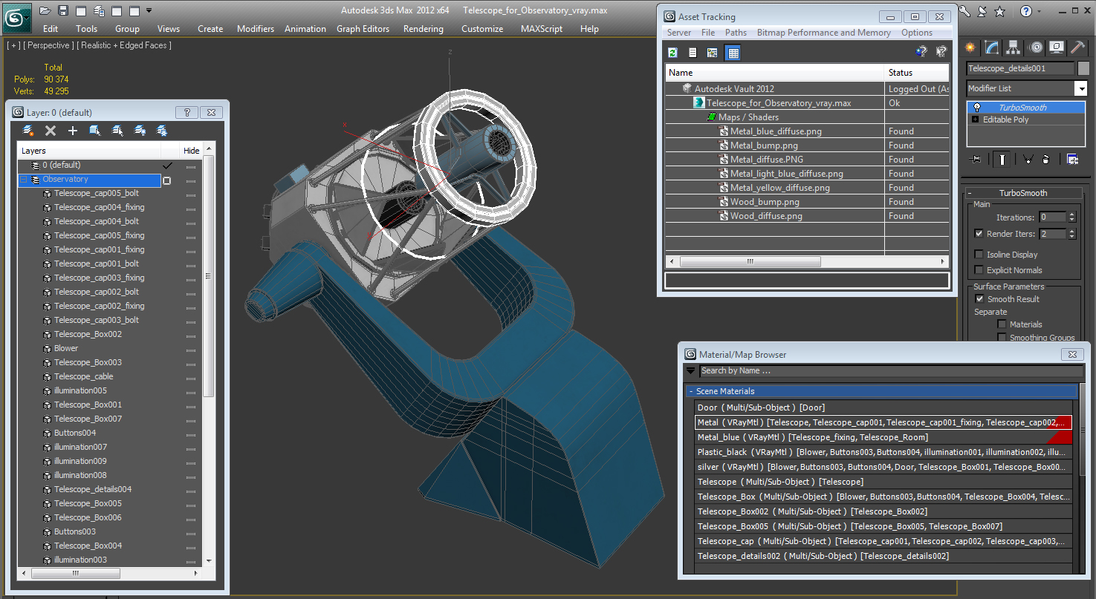Click the viewport [ + ] general label
Image resolution: width=1096 pixels, height=599 pixels.
(x=13, y=45)
